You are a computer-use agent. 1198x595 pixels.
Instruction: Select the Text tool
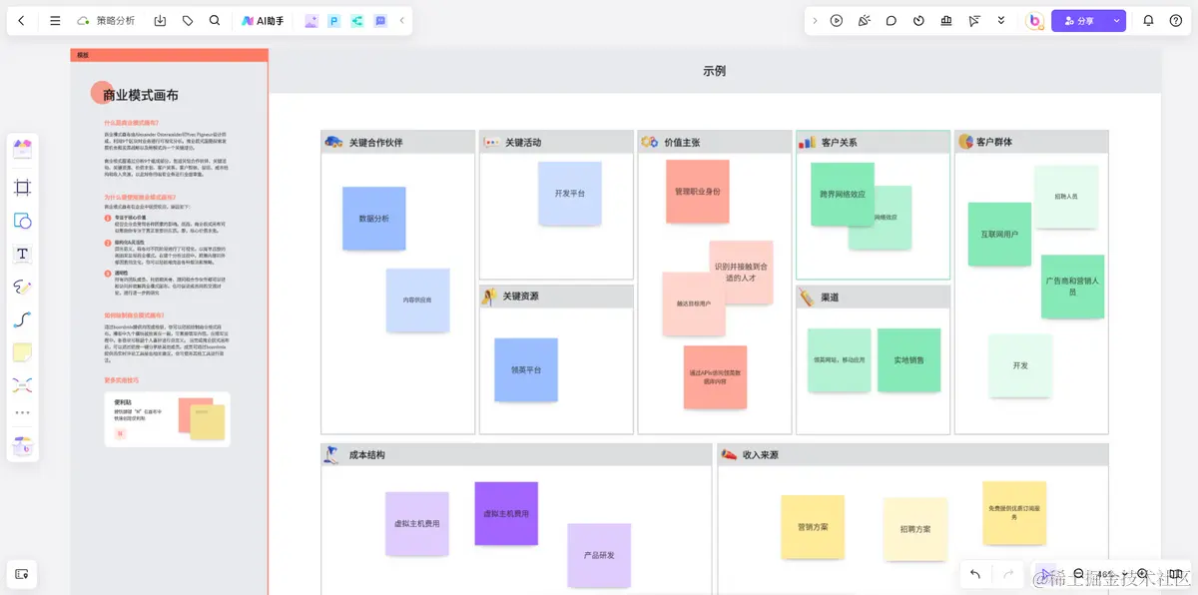(x=20, y=254)
